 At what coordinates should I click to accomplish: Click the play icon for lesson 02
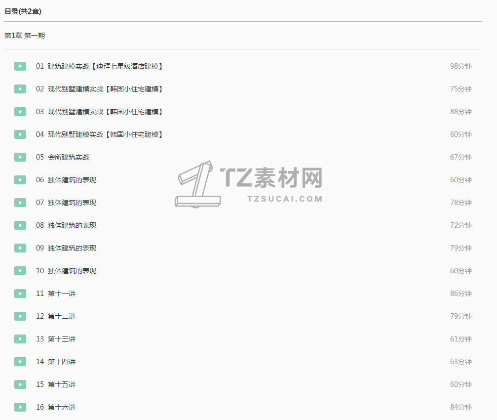coord(20,89)
